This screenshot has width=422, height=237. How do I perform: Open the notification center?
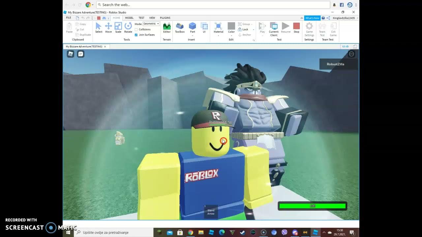click(352, 232)
